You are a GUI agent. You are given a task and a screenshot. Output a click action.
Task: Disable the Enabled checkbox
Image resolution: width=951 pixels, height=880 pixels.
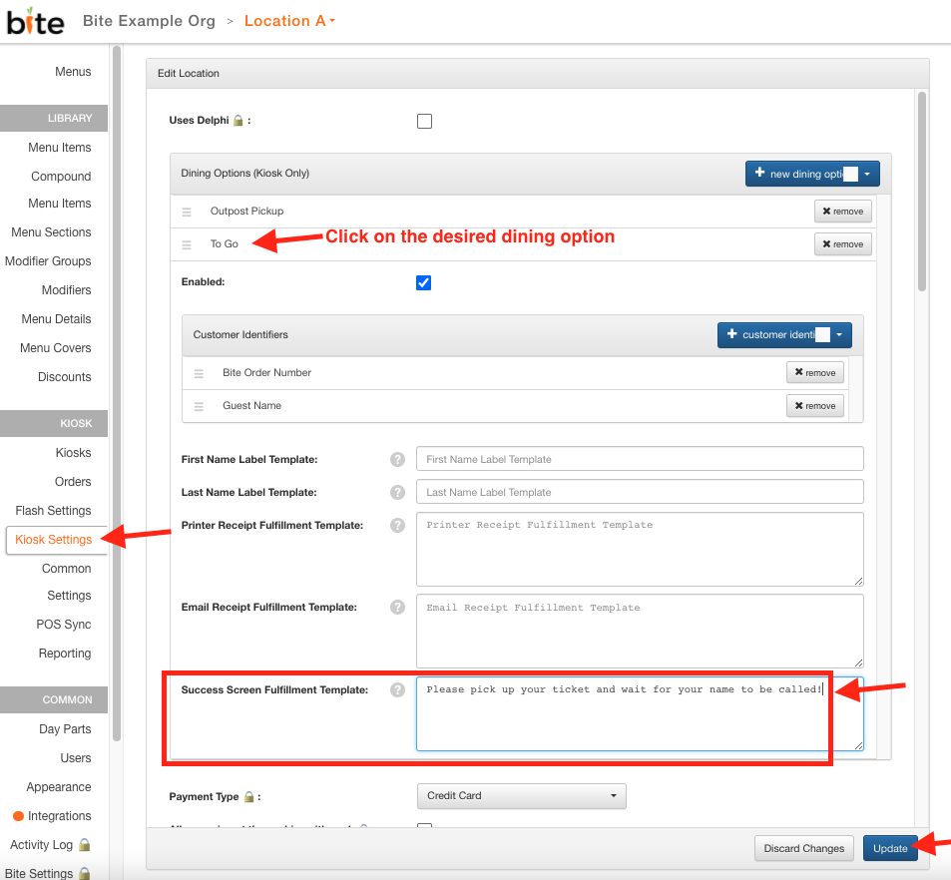tap(423, 281)
